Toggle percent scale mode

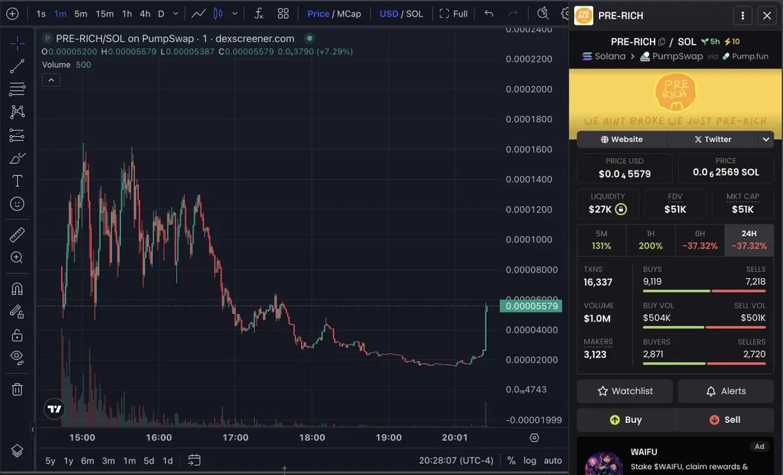pos(511,461)
